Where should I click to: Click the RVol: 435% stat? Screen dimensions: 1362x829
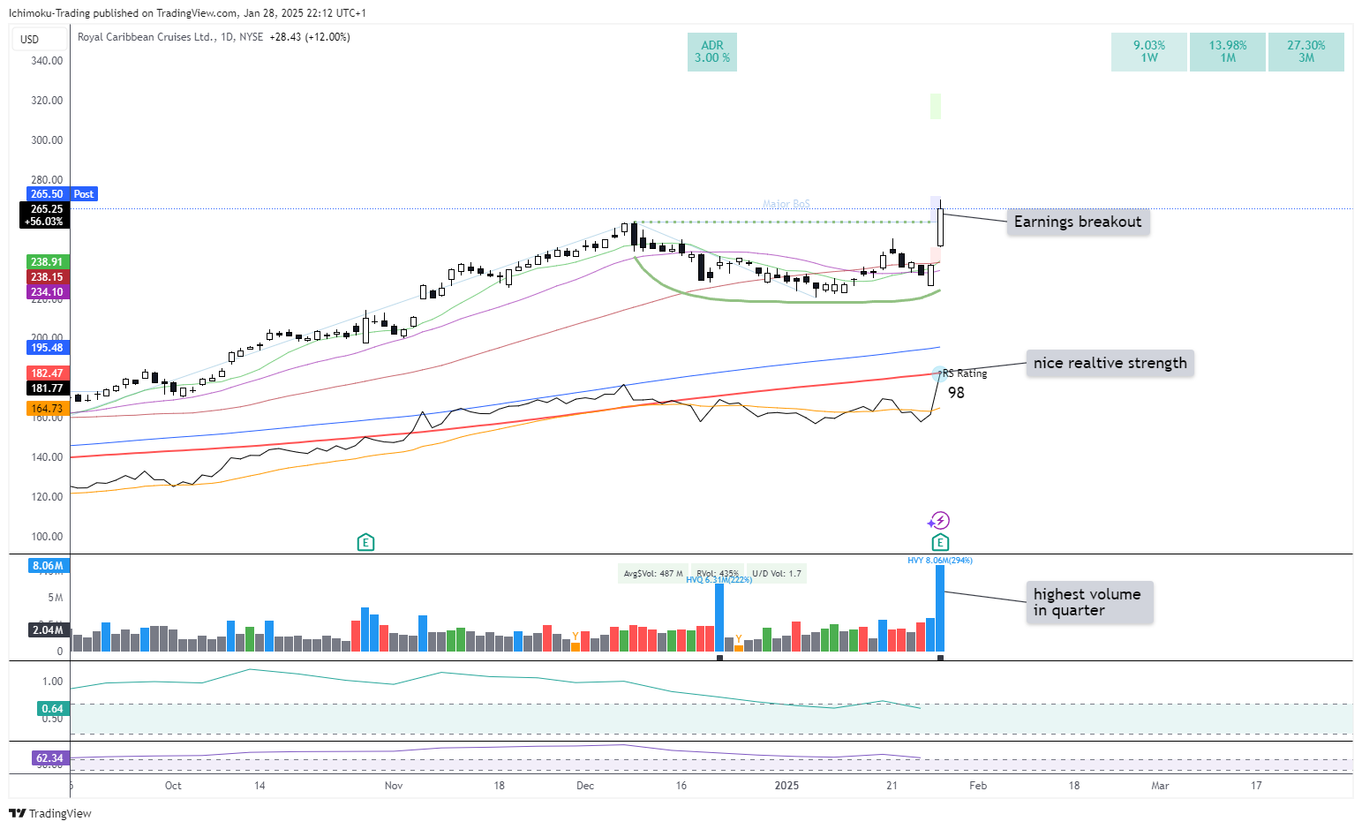click(718, 574)
